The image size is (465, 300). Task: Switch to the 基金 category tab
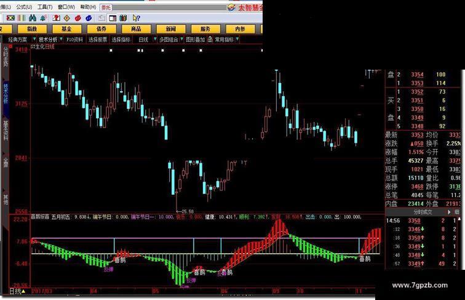66,29
